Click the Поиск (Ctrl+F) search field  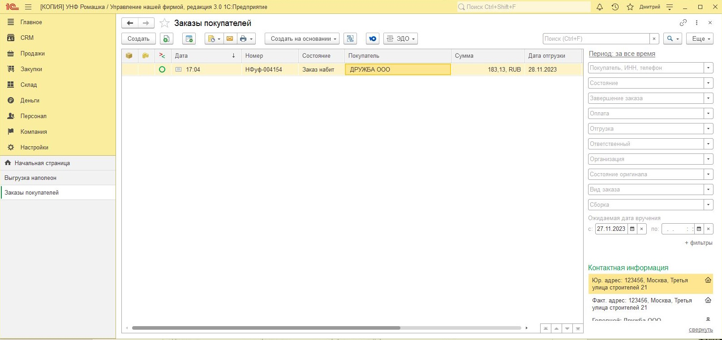pyautogui.click(x=596, y=39)
